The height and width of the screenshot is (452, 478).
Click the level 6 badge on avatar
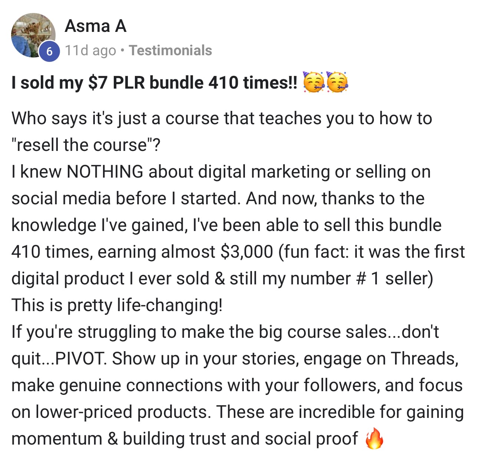point(49,52)
